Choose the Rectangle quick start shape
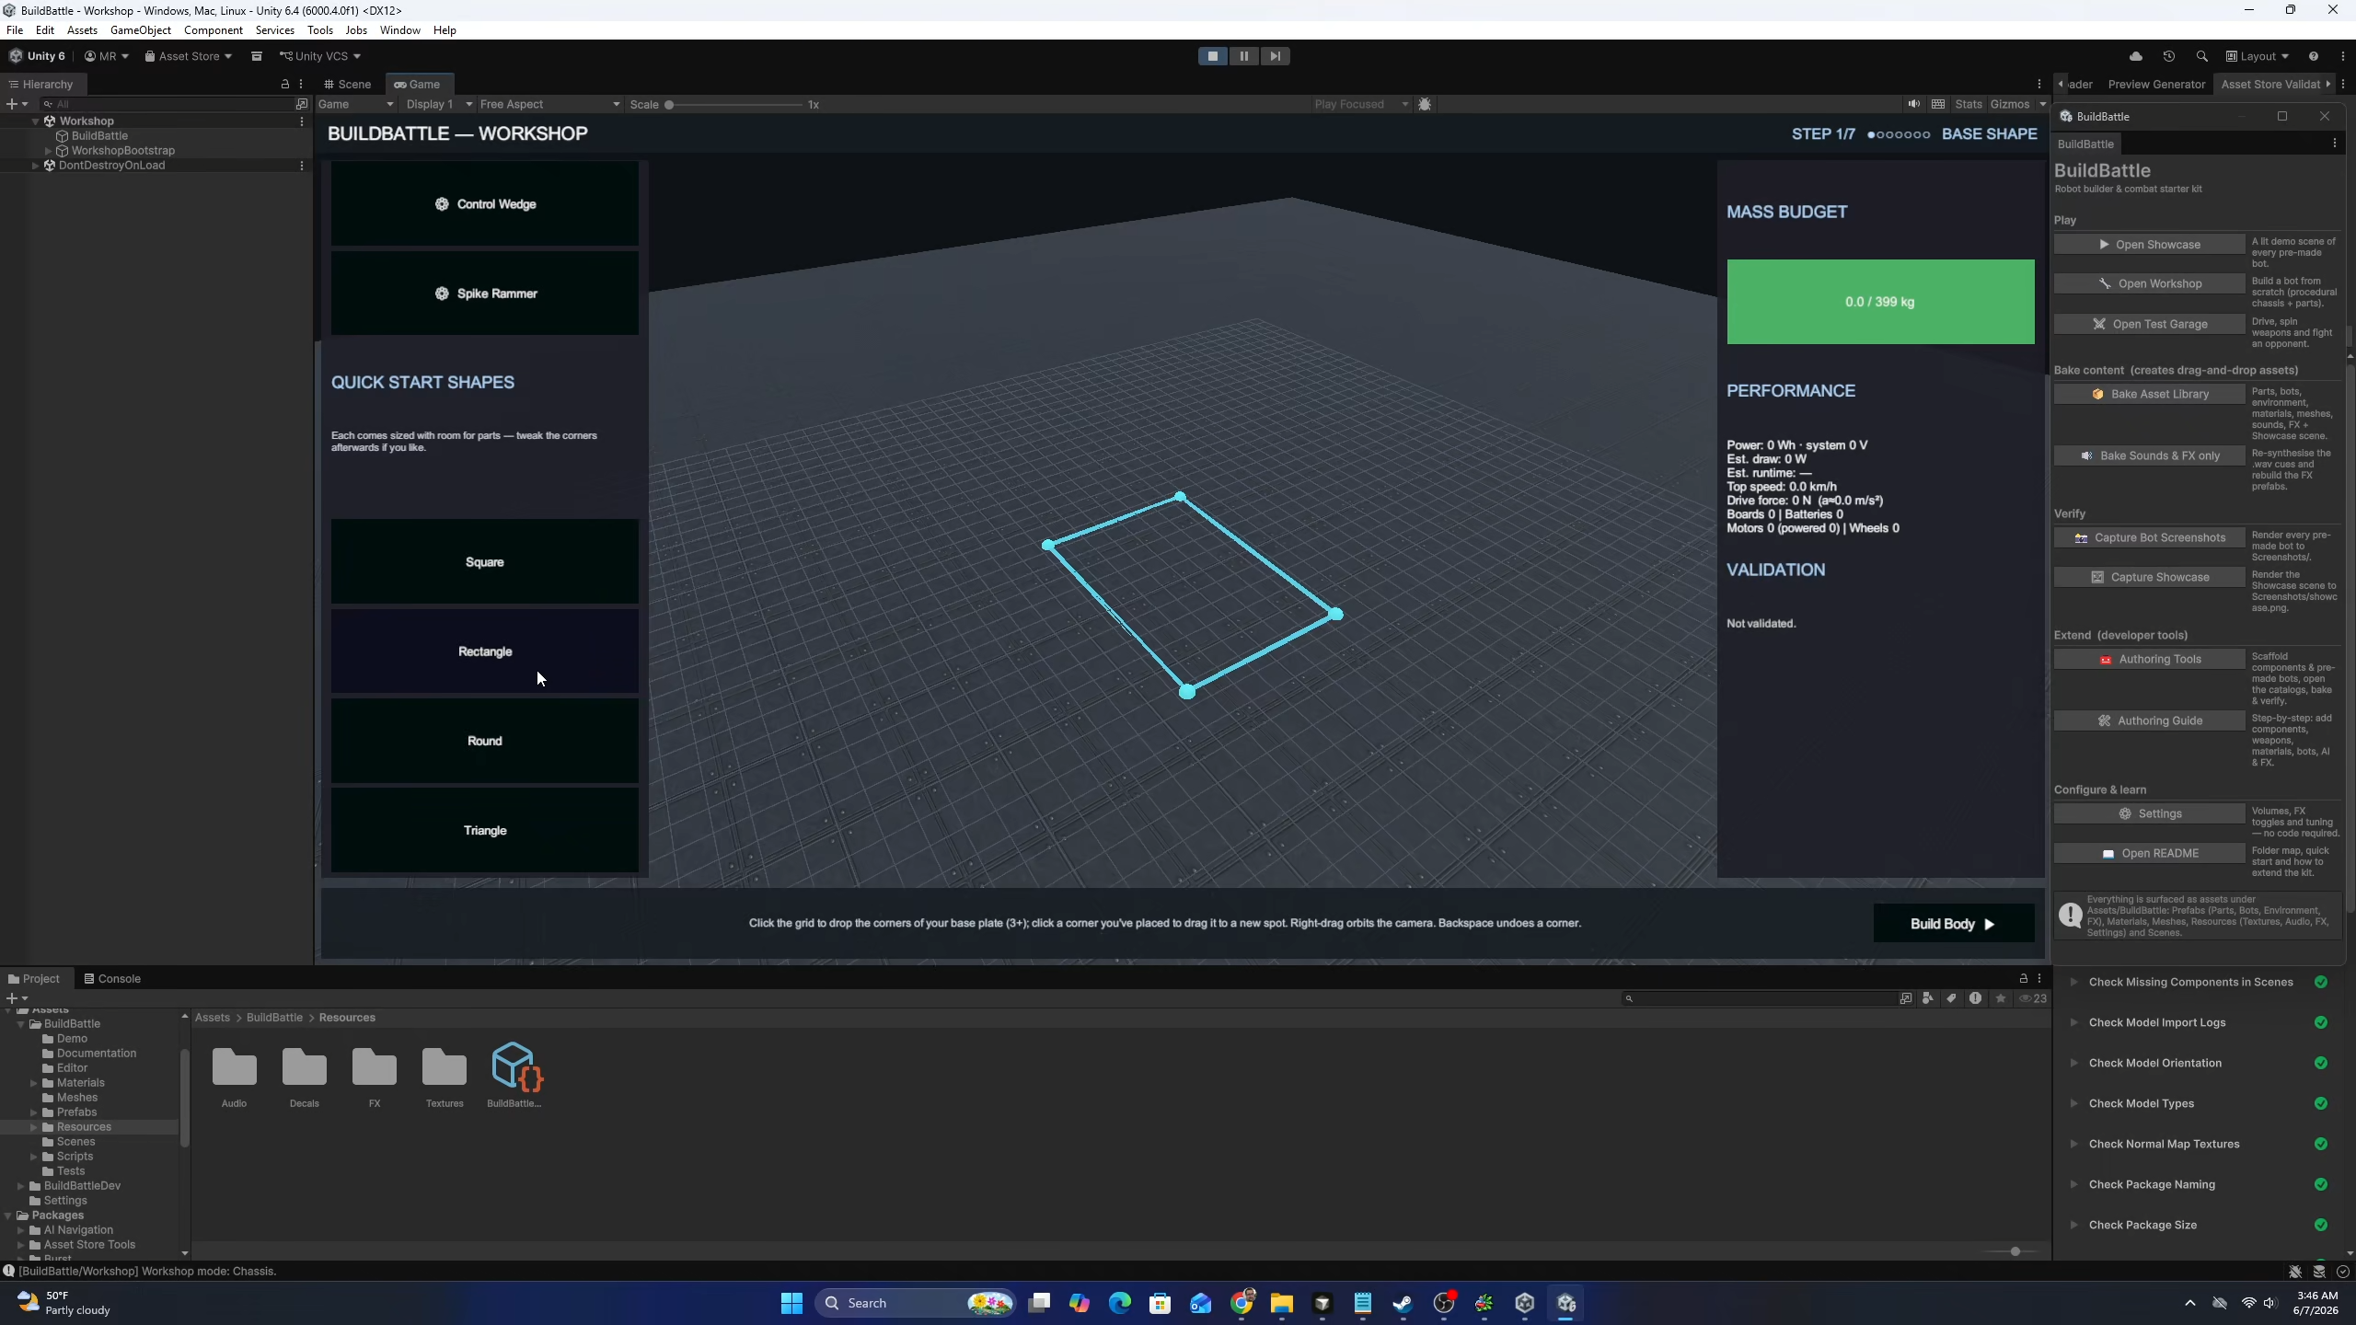Screen dimensions: 2356x1325 click(x=485, y=651)
